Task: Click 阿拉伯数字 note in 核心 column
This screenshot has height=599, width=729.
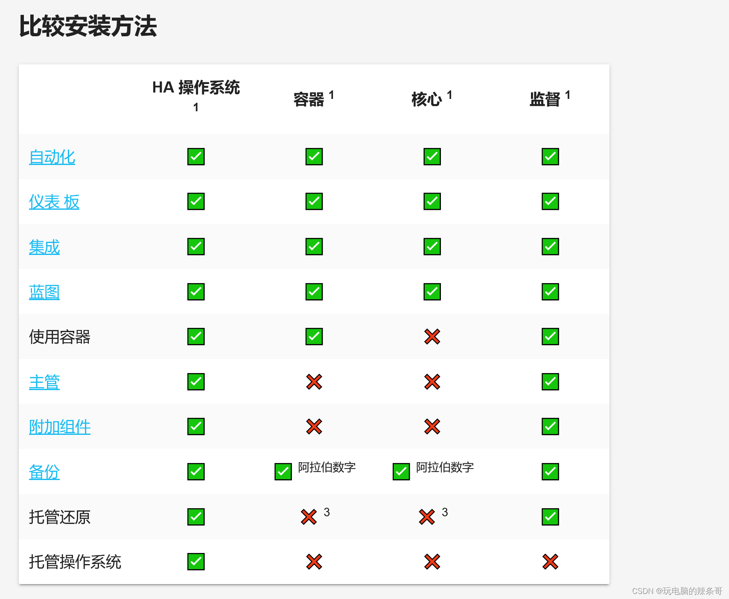Action: click(x=445, y=467)
